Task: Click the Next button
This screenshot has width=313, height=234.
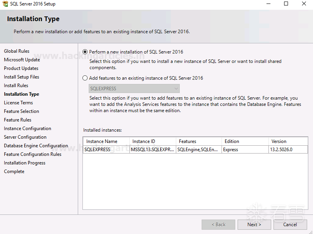Action: point(254,225)
